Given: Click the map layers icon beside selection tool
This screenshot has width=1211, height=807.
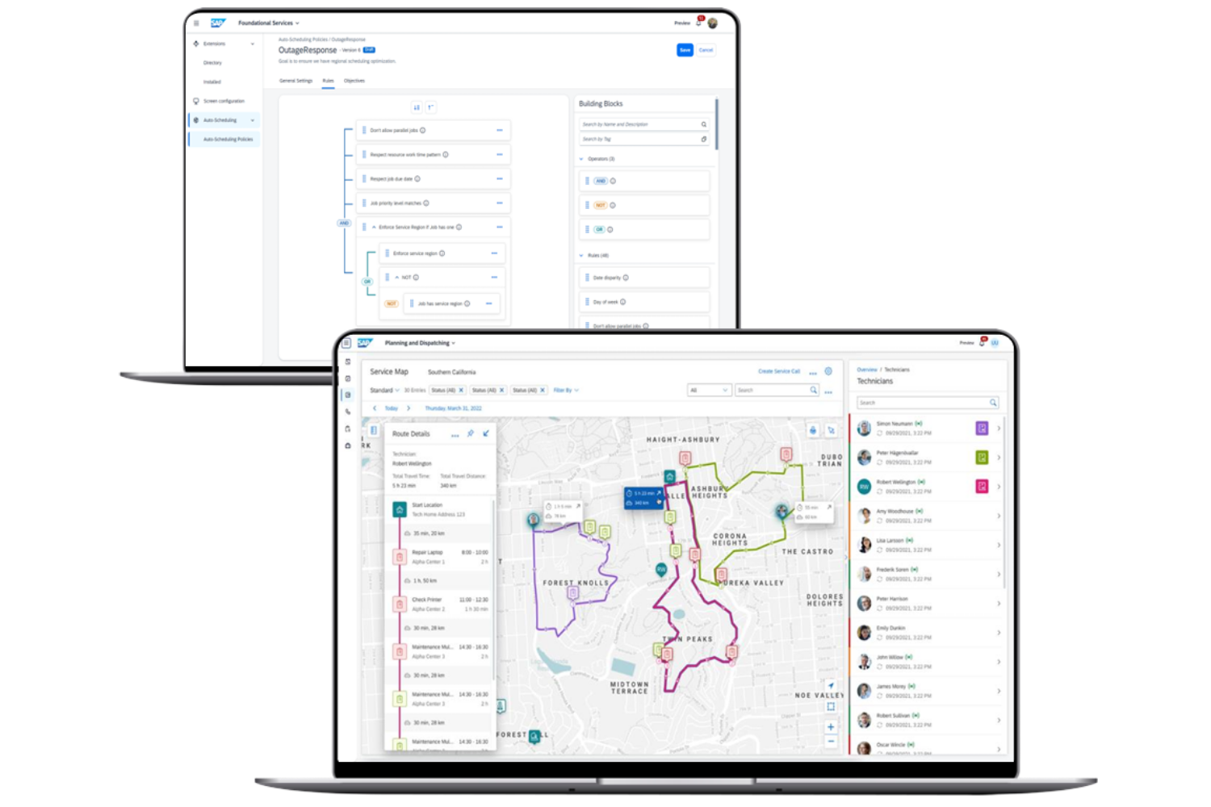Looking at the screenshot, I should coord(813,430).
